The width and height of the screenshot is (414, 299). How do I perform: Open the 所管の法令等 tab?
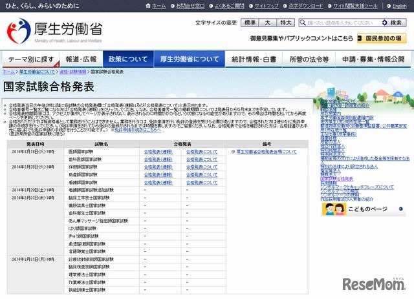[309, 59]
